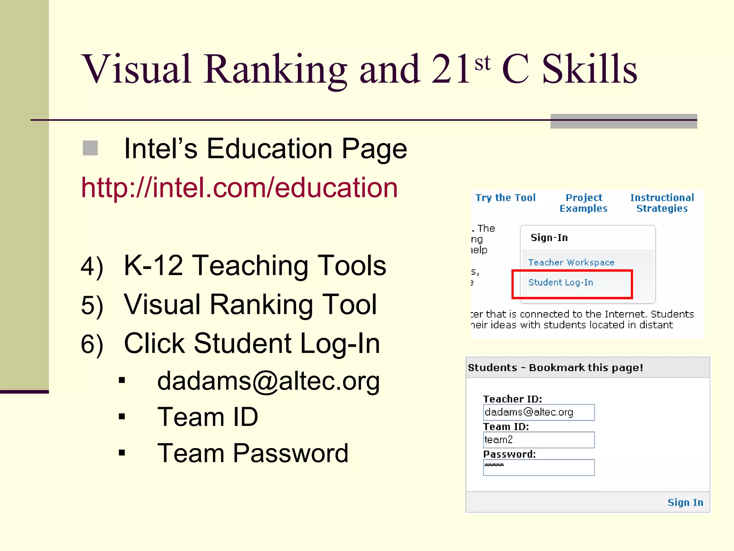This screenshot has height=551, width=734.
Task: Click the Teacher ID input field
Action: click(539, 412)
